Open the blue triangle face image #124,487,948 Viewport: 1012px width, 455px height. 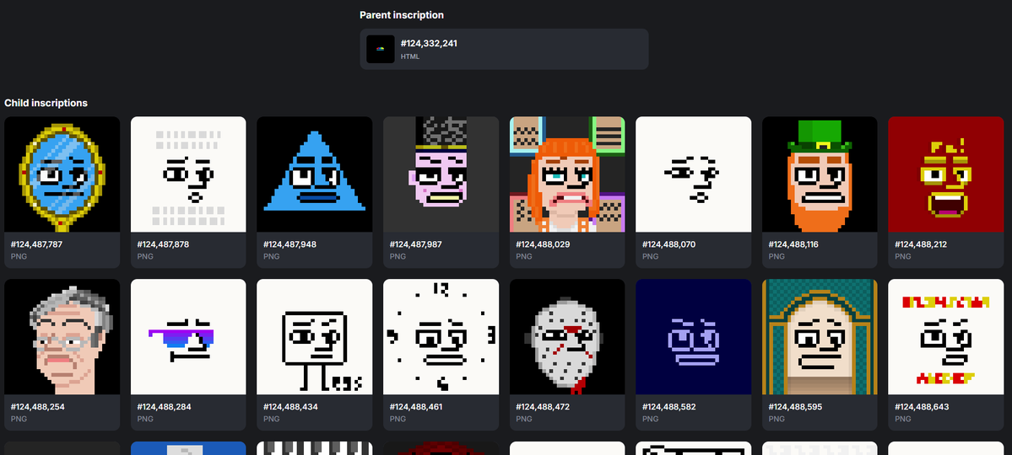point(314,174)
